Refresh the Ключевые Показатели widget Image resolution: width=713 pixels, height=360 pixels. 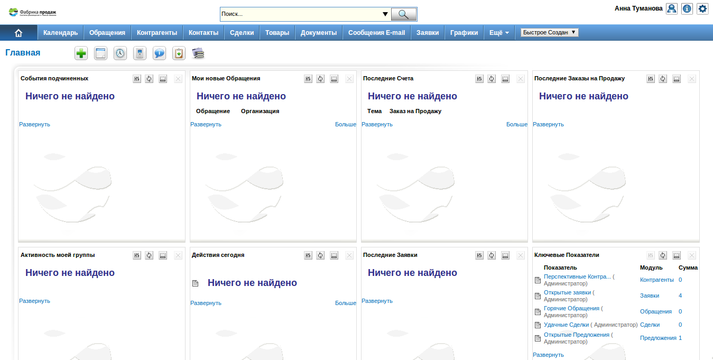(663, 255)
